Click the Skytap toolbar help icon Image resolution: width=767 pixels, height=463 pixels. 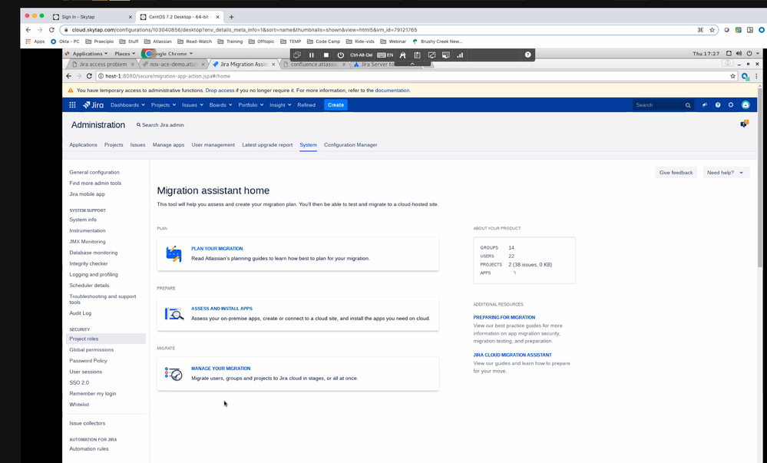click(x=527, y=55)
